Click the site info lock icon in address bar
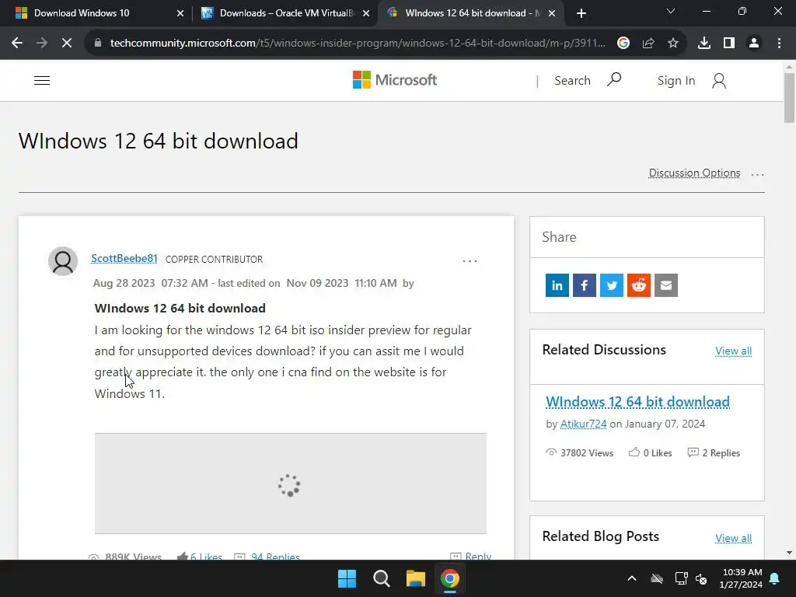Viewport: 796px width, 597px height. tap(98, 44)
